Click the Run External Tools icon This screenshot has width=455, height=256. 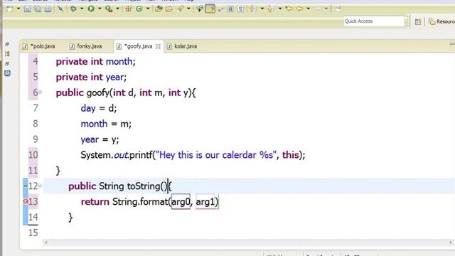coord(109,9)
